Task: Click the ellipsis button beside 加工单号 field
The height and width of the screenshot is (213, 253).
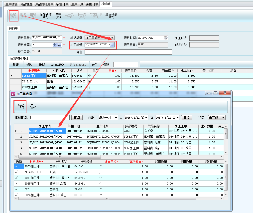Action: click(x=112, y=45)
